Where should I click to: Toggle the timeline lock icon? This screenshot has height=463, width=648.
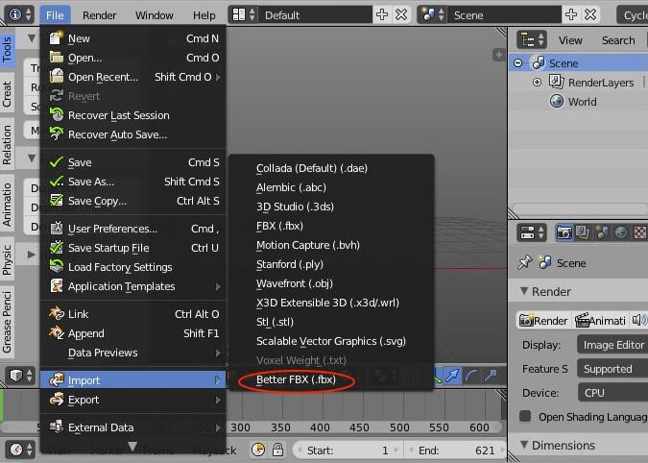pos(278,450)
